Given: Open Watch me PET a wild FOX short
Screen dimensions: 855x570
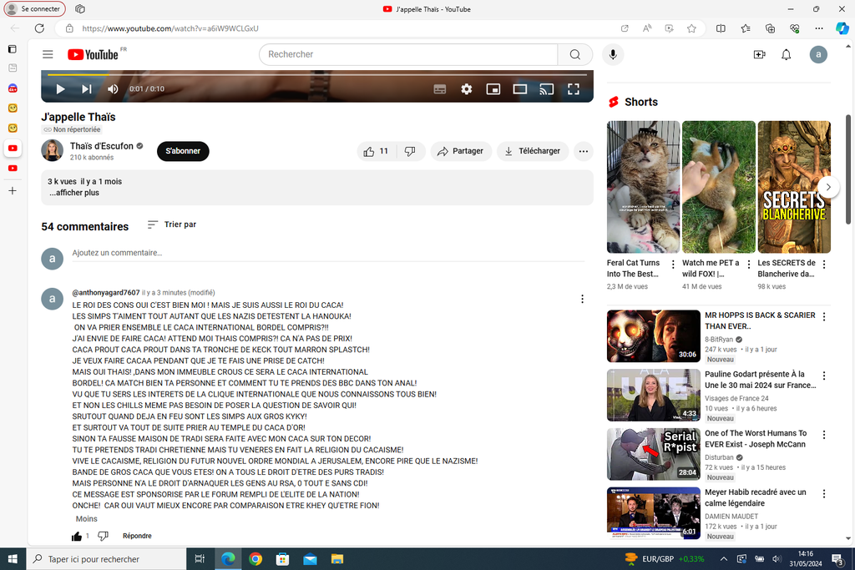Looking at the screenshot, I should coord(719,187).
